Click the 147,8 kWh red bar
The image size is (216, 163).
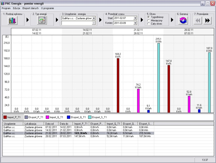169,89
